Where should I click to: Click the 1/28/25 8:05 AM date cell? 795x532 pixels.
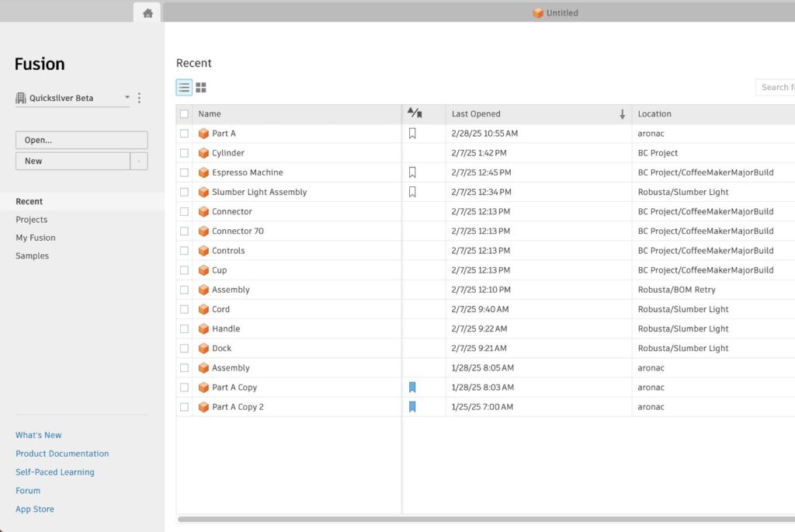point(483,367)
